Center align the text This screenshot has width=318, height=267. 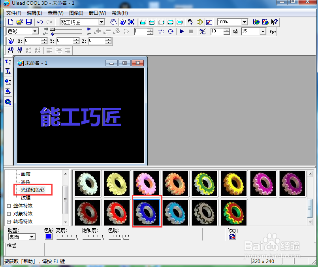coord(59,50)
